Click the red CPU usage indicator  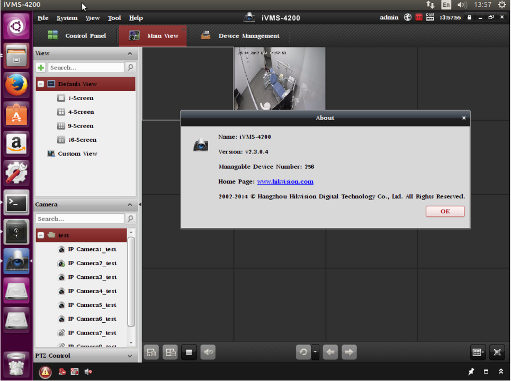pos(419,17)
